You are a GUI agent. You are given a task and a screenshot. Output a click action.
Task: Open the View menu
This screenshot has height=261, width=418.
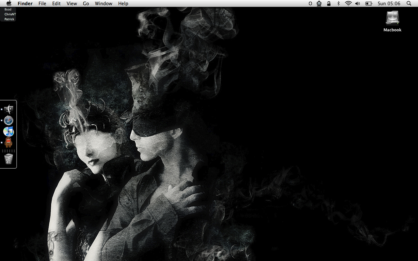[72, 4]
